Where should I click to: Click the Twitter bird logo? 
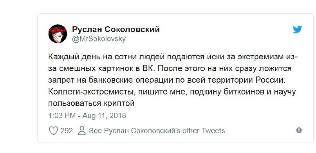click(x=298, y=30)
